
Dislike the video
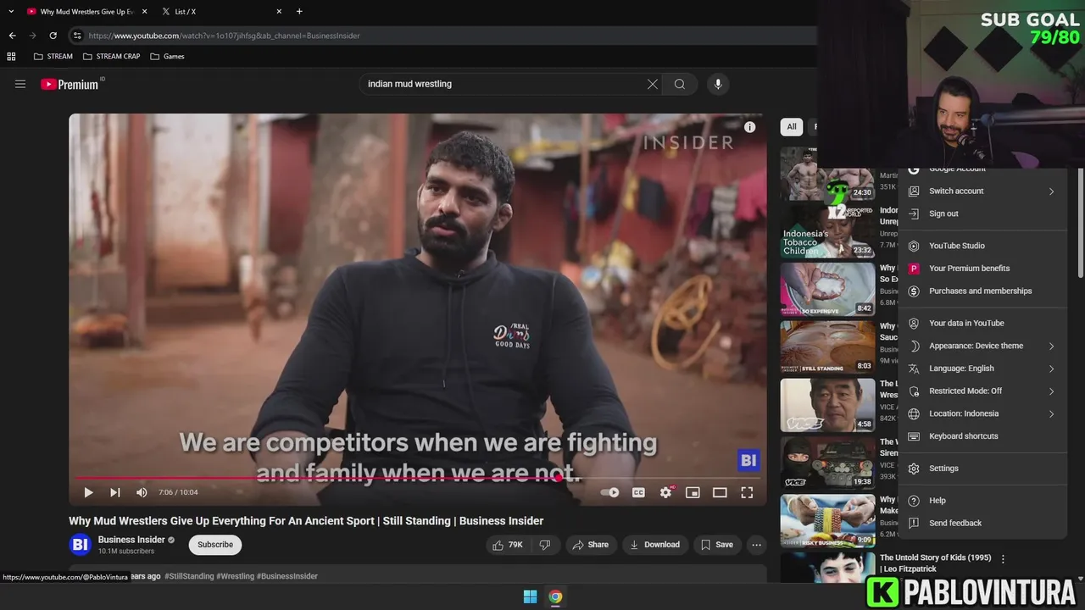[x=545, y=545]
